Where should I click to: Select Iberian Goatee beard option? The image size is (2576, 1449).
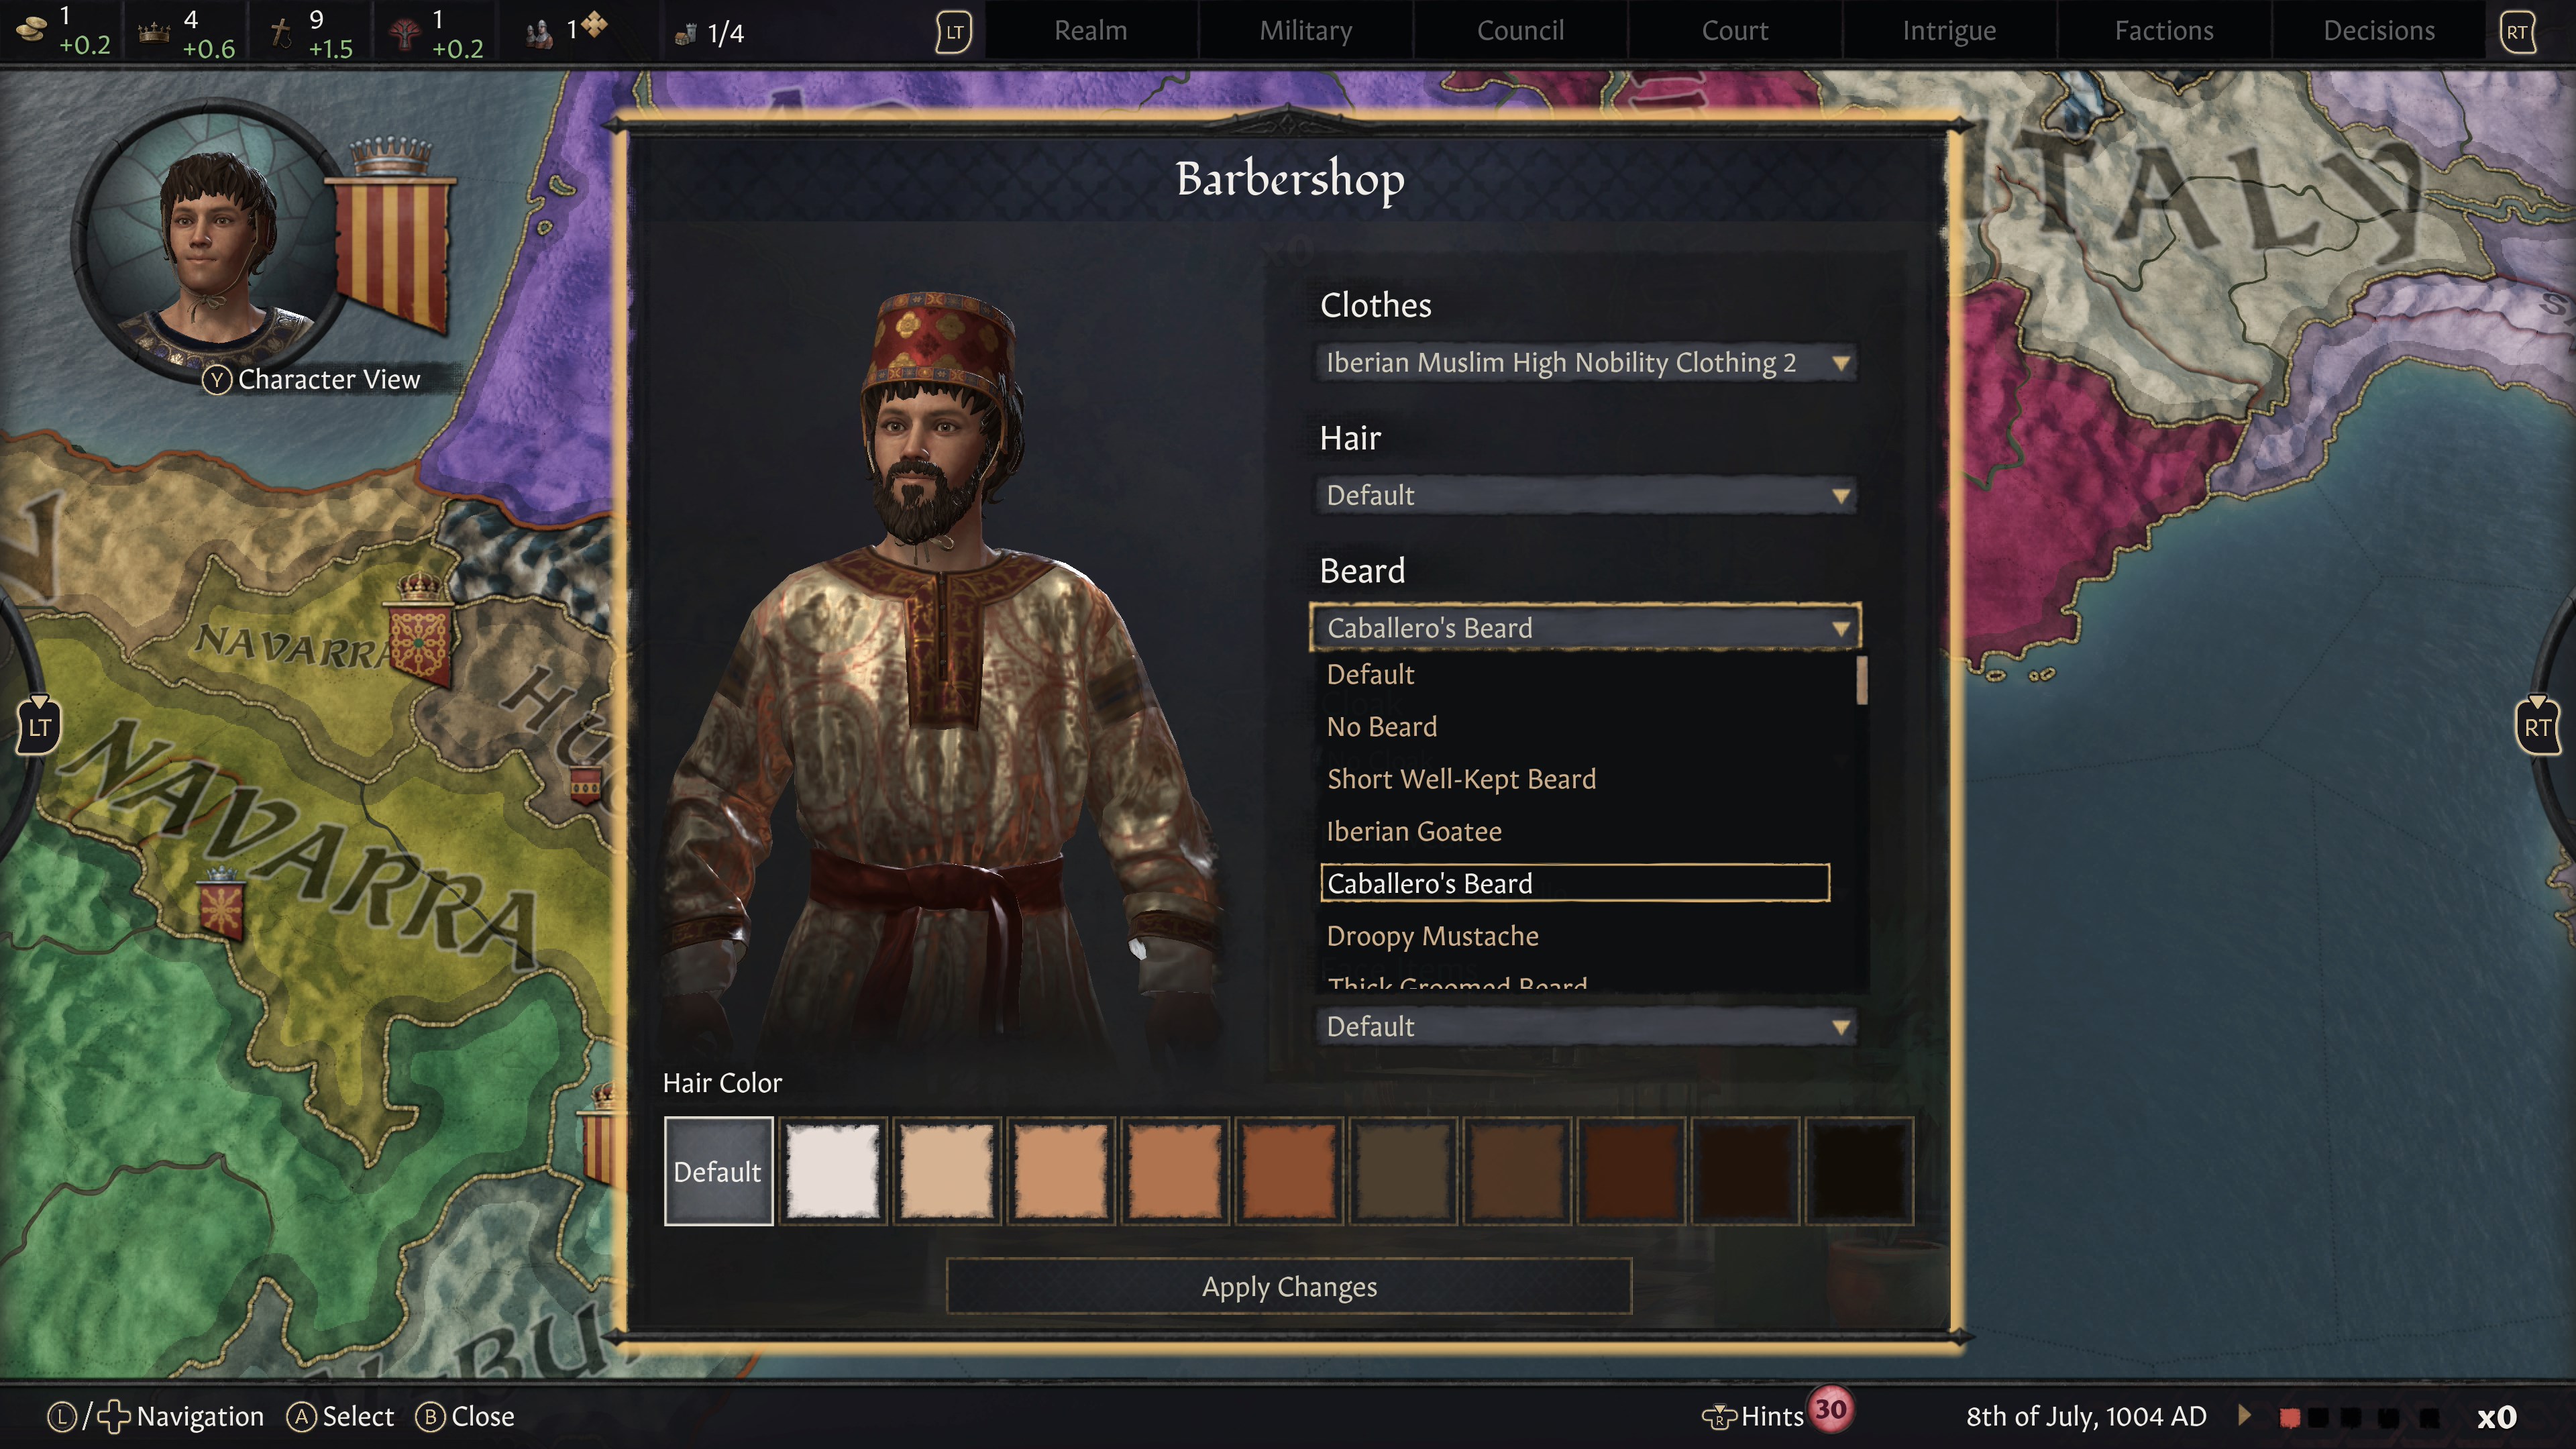click(x=1414, y=831)
